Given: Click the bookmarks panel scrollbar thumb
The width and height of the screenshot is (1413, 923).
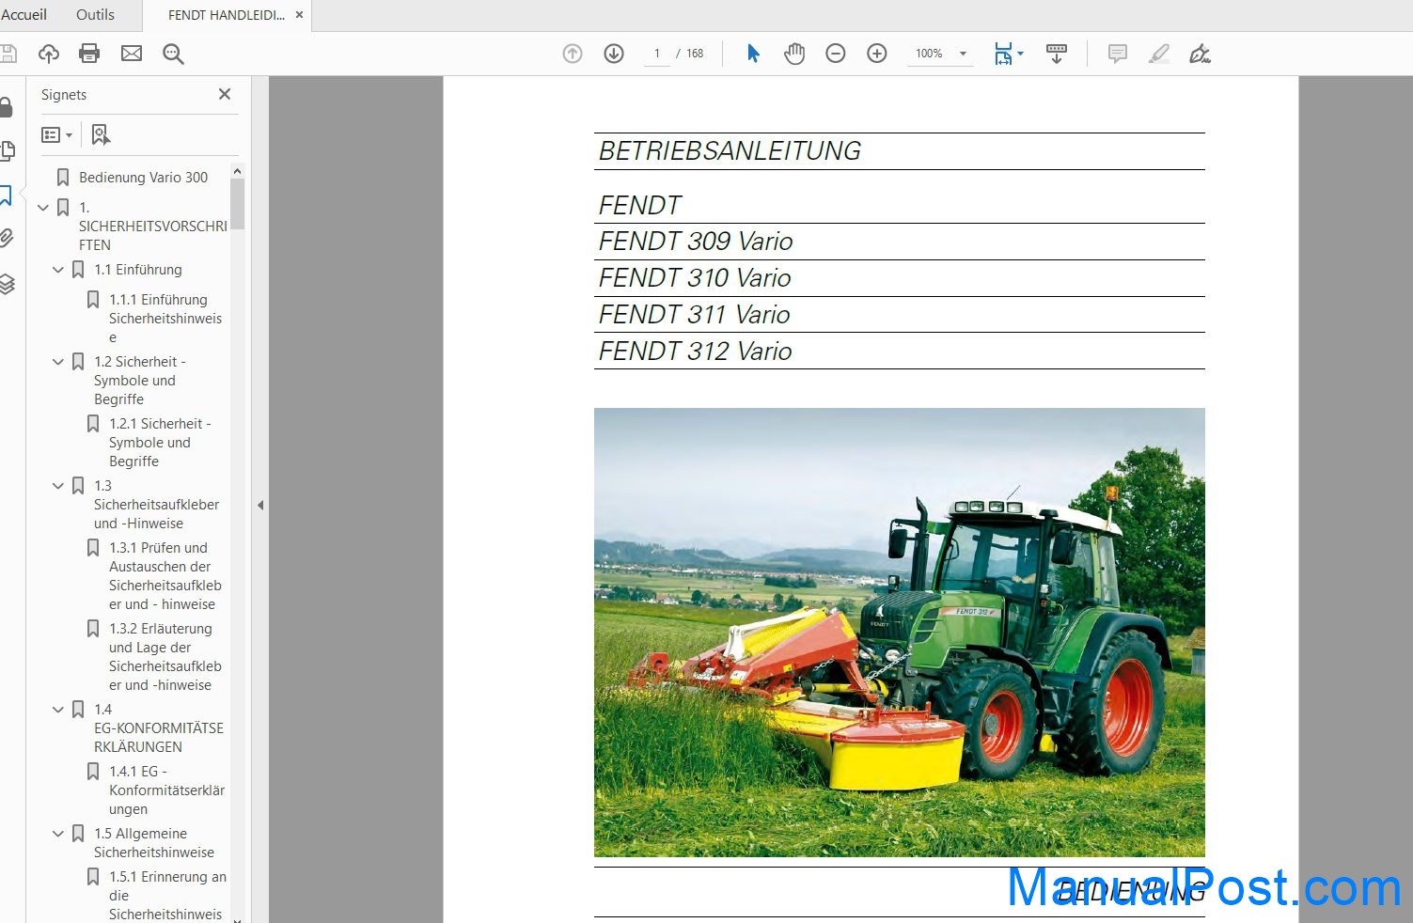Looking at the screenshot, I should 237,204.
